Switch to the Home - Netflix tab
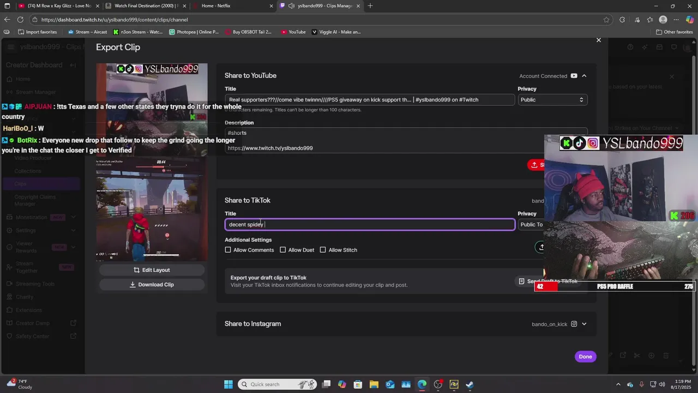Image resolution: width=698 pixels, height=393 pixels. coord(233,6)
